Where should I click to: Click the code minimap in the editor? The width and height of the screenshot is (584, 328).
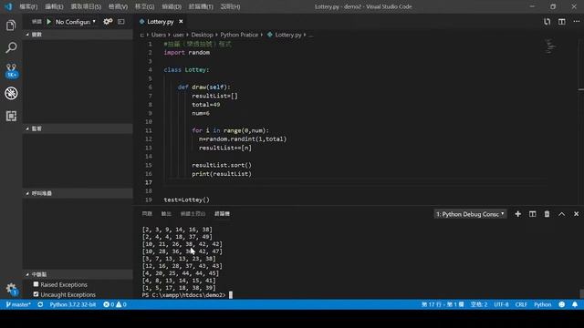coord(550,46)
